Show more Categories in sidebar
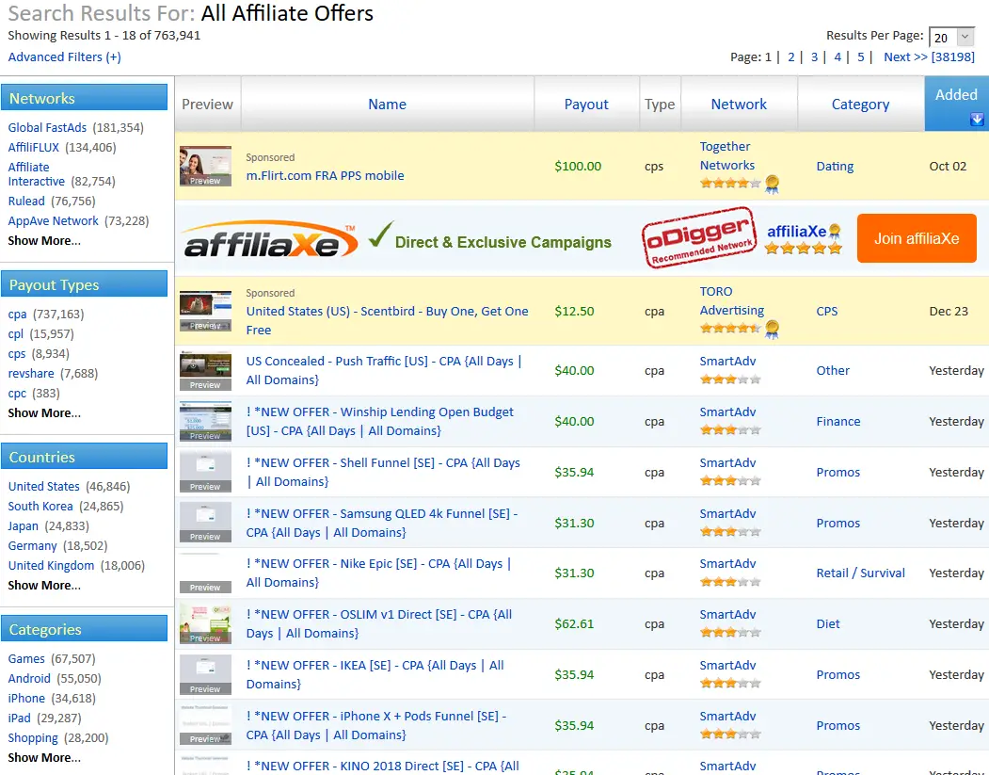Image resolution: width=989 pixels, height=775 pixels. coord(44,757)
